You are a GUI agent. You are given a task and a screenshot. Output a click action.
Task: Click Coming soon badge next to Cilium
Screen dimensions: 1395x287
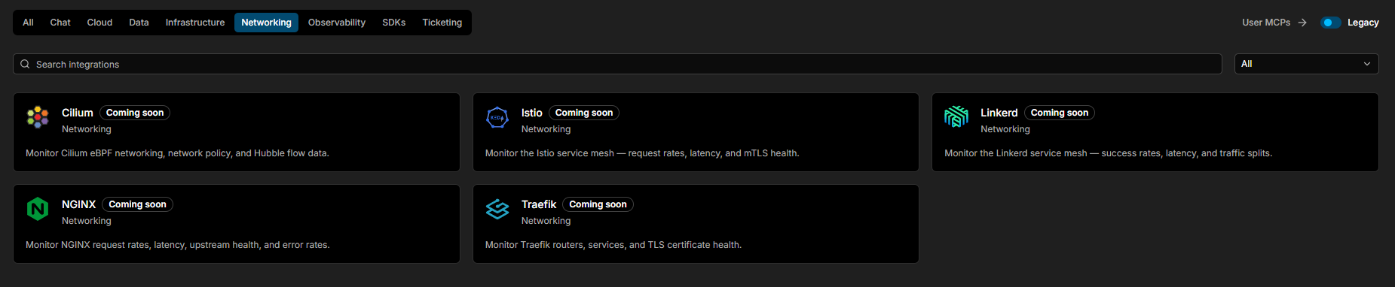[x=135, y=113]
